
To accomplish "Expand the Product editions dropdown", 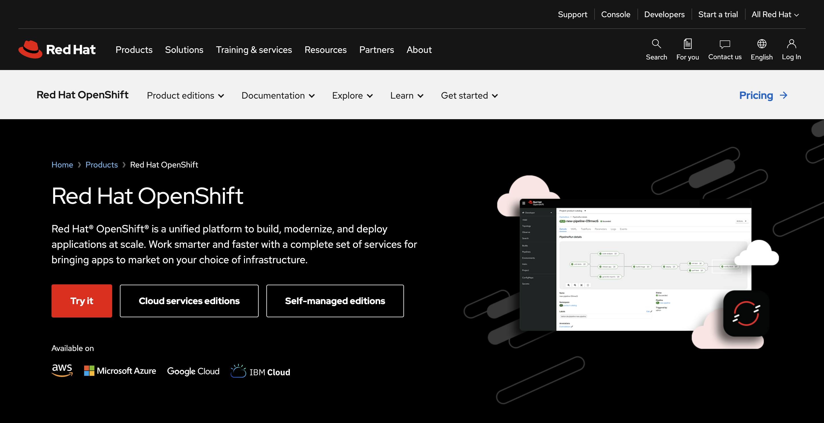I will 185,95.
